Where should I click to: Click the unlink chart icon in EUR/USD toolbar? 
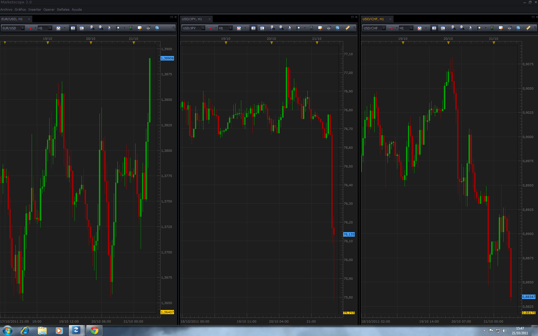tap(29, 28)
